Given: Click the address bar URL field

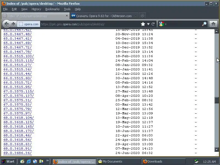Looking at the screenshot, I should point(90,24).
